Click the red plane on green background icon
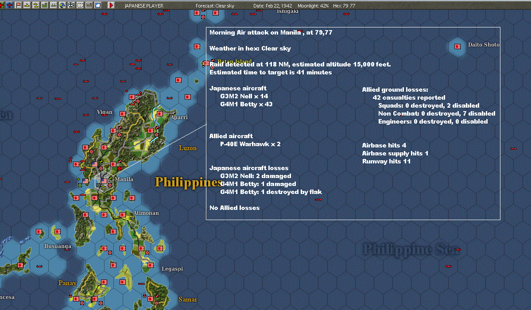This screenshot has height=310, width=531. [x=1, y=5]
